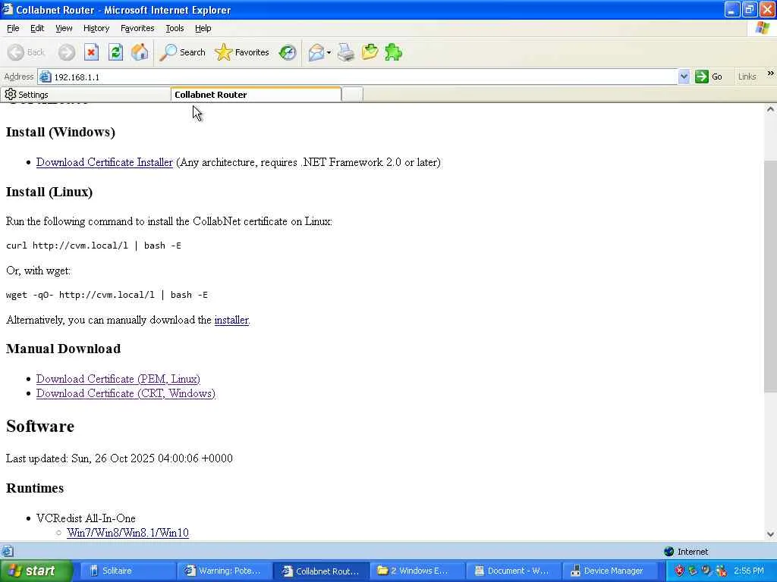Screen dimensions: 777x582
Task: Open the Edit menu
Action: (37, 28)
